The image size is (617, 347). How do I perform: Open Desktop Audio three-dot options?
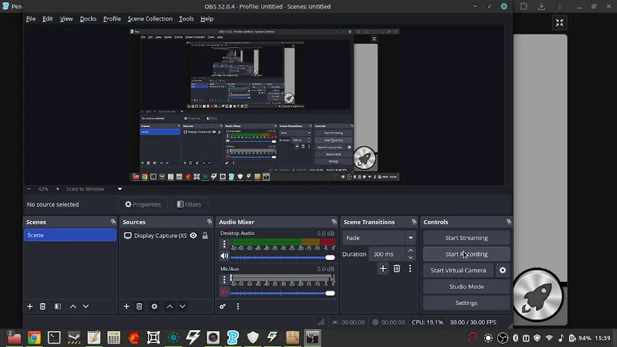point(224,244)
